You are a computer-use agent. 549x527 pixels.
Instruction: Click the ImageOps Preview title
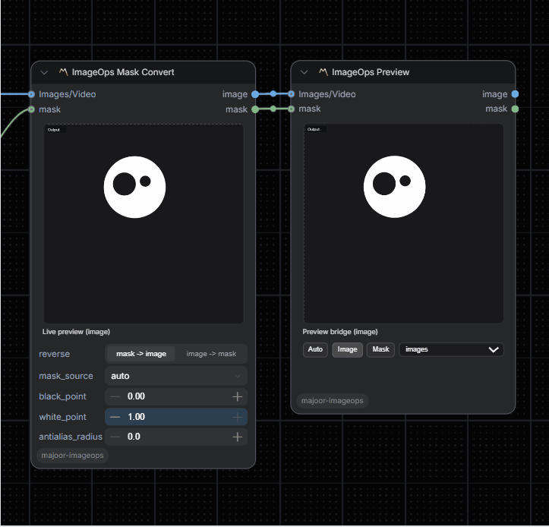[x=371, y=72]
